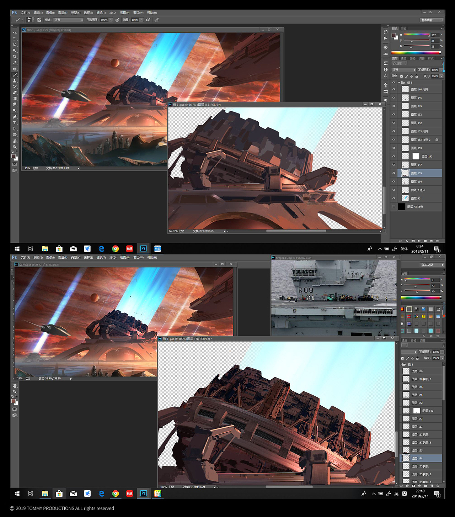Delete layer via trash icon in upper Layers panel
Viewport: 455px width, 517px height.
pos(438,241)
